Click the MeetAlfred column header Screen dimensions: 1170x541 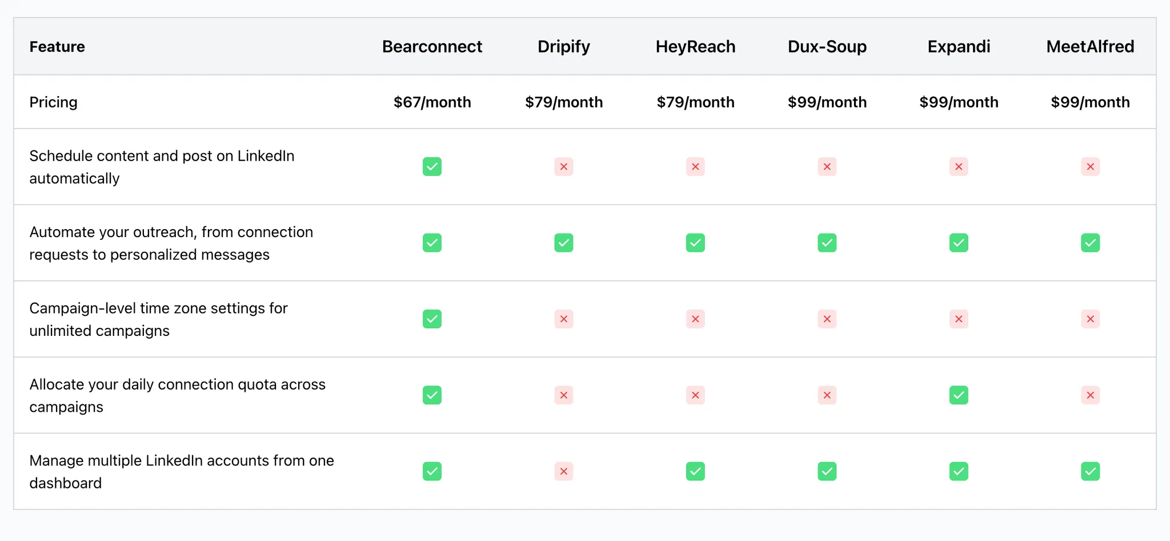[1090, 46]
